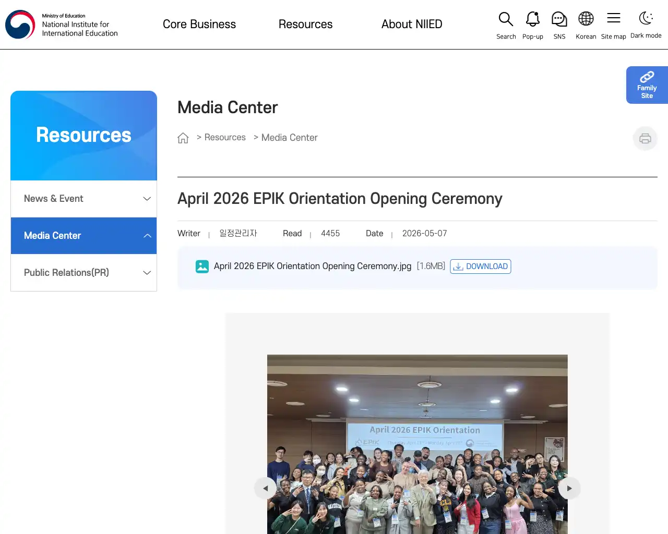Expand News & Event sidebar section

[83, 199]
